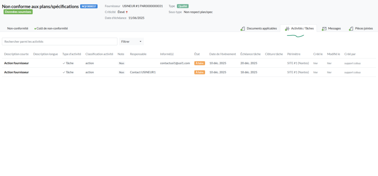The width and height of the screenshot is (378, 176).
Task: Click the contactusi1@usi1.com email
Action: pyautogui.click(x=175, y=63)
